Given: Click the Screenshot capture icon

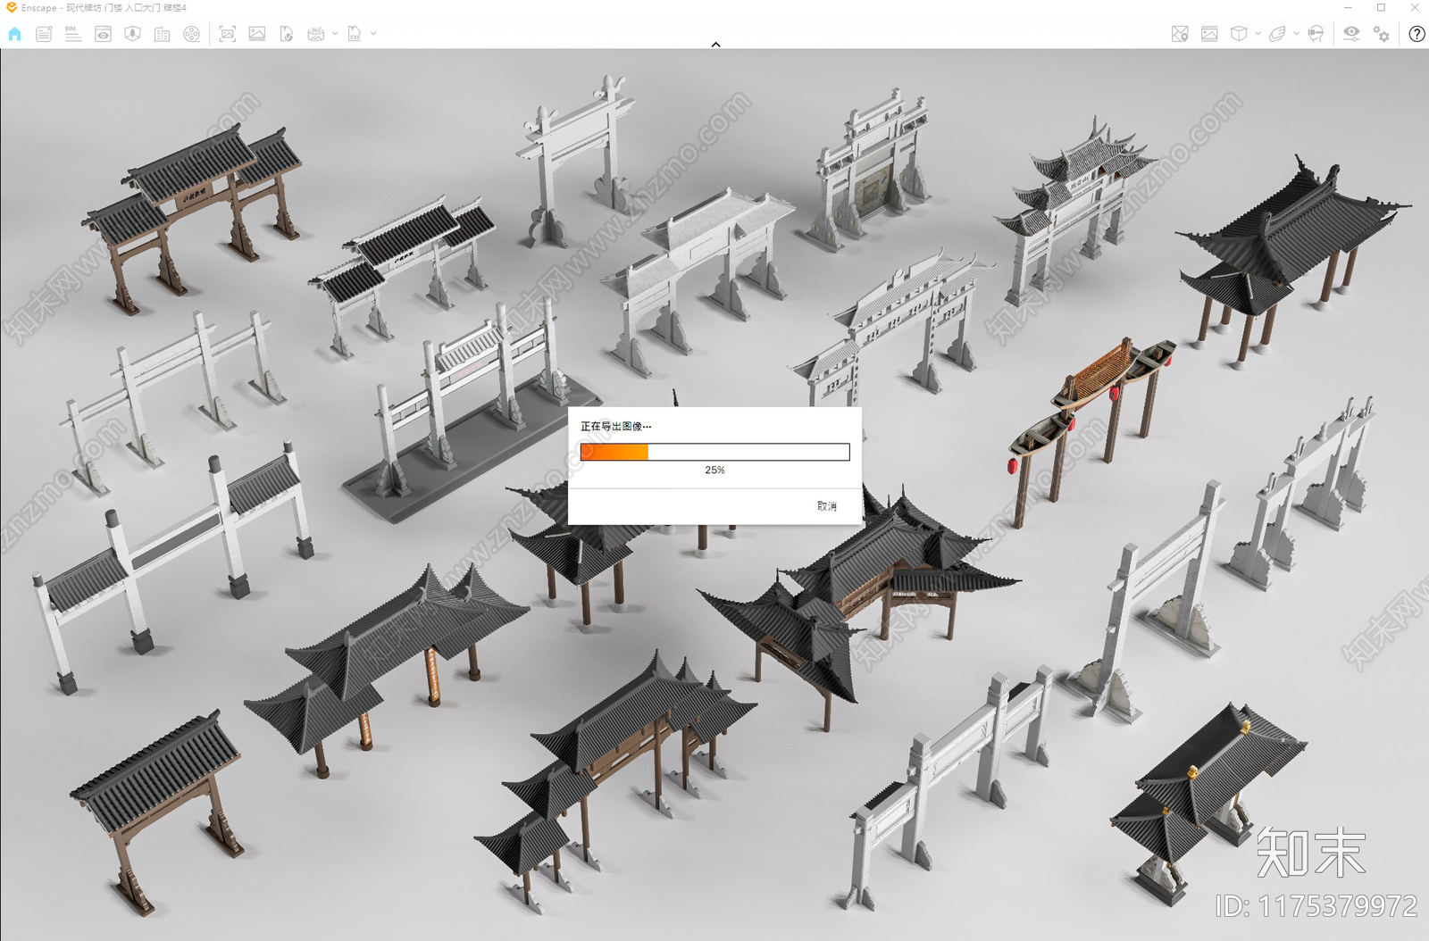Looking at the screenshot, I should [227, 34].
